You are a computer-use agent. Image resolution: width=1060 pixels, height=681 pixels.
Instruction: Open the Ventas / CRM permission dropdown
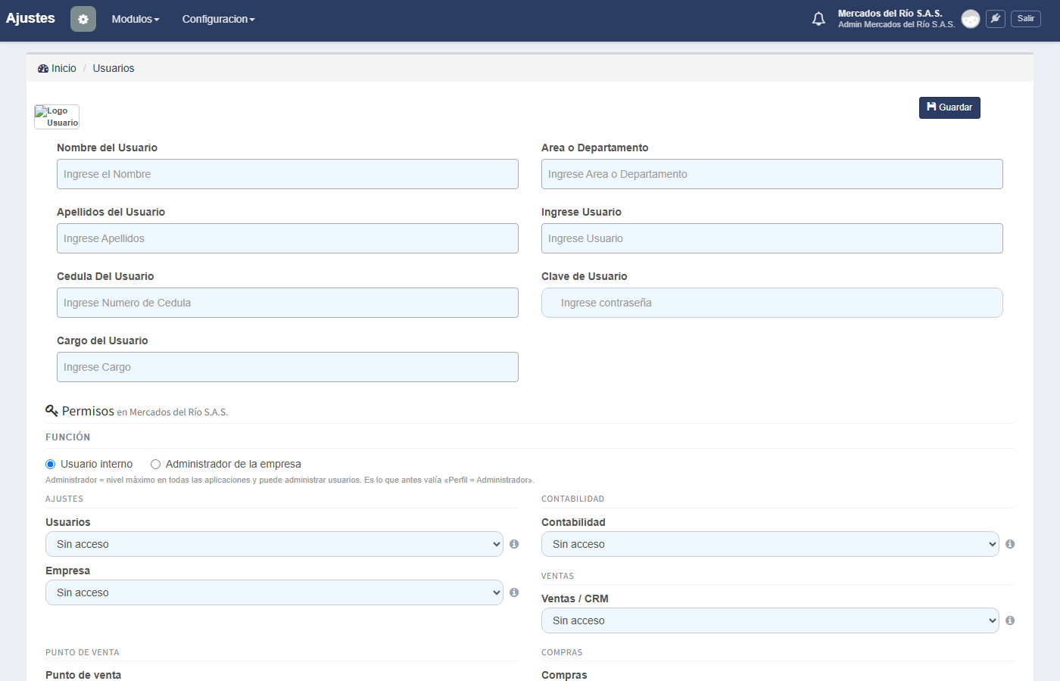tap(770, 620)
